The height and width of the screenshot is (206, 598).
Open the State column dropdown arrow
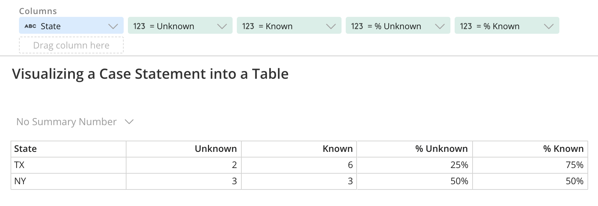tap(113, 26)
